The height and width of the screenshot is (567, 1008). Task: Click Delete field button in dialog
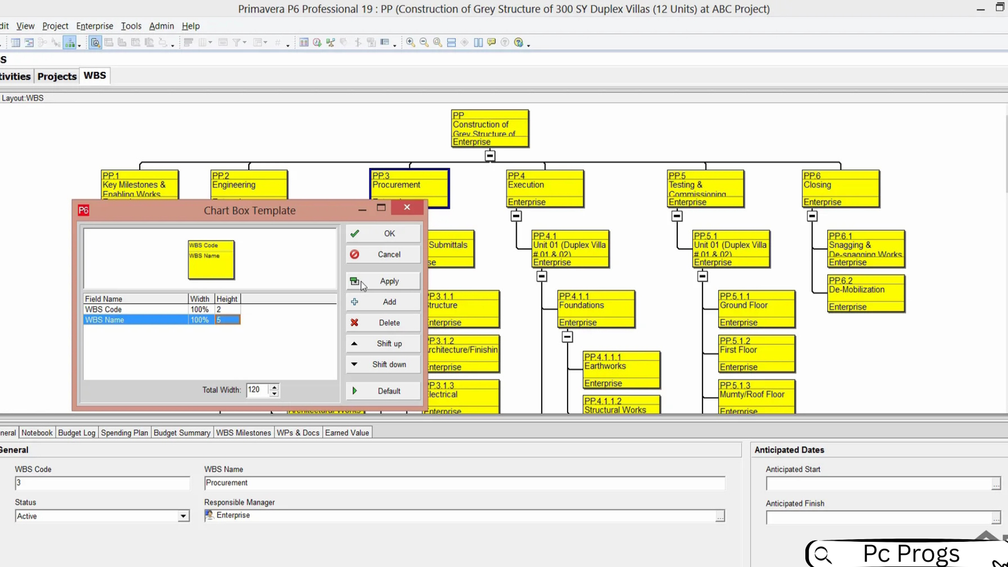click(x=382, y=323)
